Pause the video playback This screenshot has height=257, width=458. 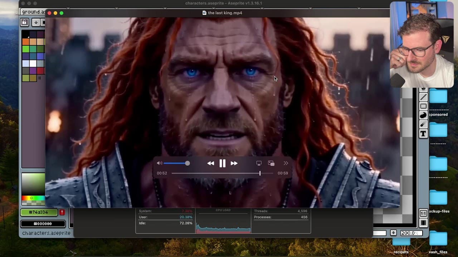pos(222,163)
